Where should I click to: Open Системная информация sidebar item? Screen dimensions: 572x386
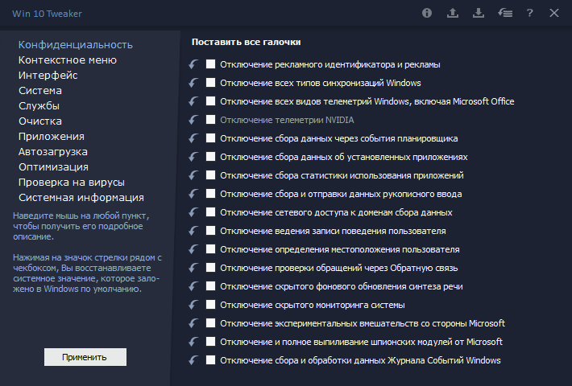pos(81,197)
